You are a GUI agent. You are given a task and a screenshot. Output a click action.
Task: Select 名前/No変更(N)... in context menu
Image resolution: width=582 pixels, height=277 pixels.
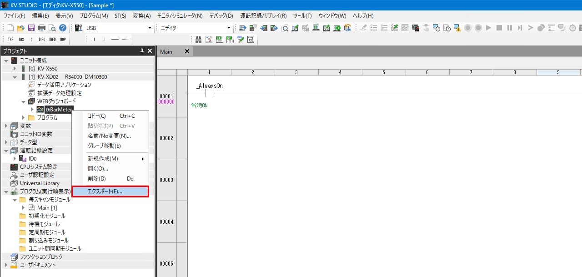[109, 136]
